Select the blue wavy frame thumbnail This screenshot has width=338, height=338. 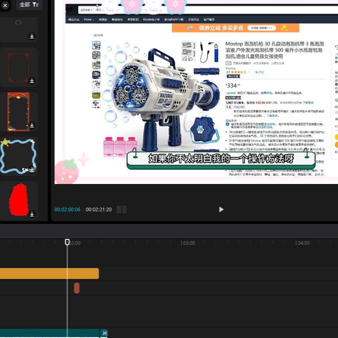(18, 156)
